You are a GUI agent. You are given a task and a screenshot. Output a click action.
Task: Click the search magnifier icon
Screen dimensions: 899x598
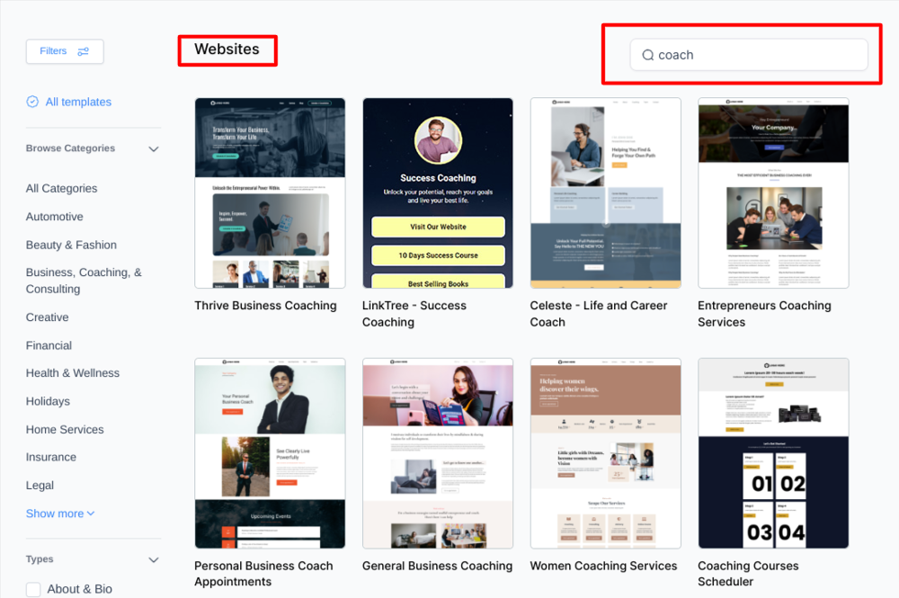(648, 55)
